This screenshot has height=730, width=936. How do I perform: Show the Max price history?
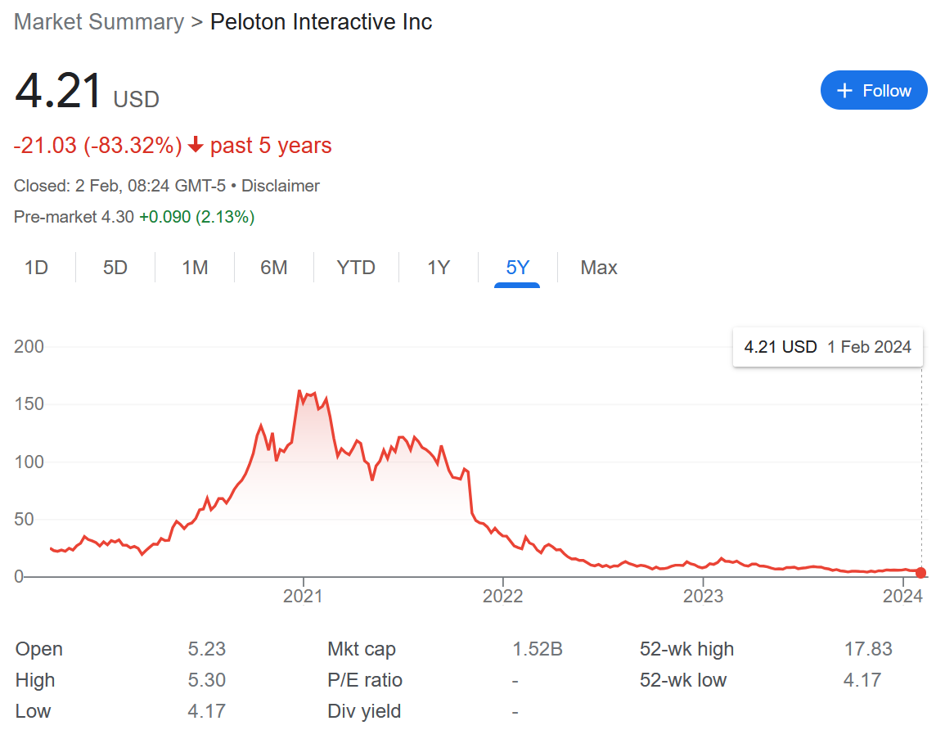click(x=599, y=268)
